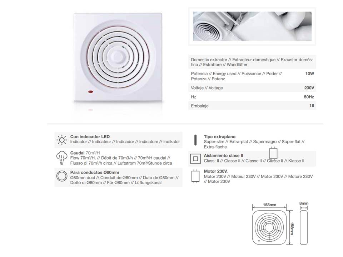Click the extra-flat vertical bar icon
The width and height of the screenshot is (343, 257).
tap(195, 140)
